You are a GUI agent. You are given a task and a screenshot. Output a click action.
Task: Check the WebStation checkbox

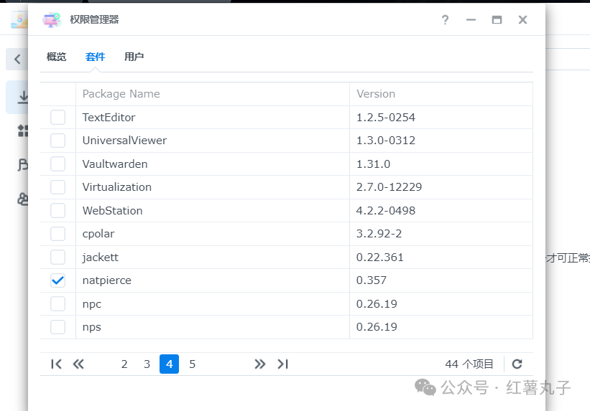click(58, 210)
